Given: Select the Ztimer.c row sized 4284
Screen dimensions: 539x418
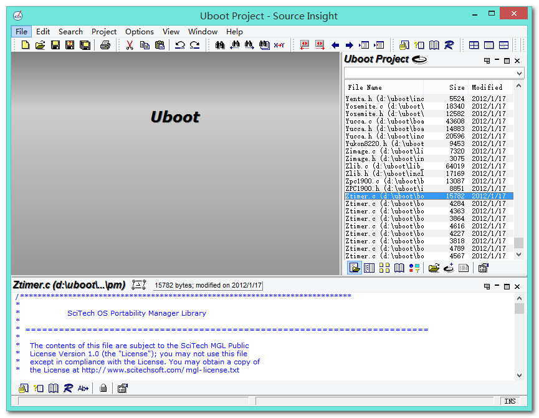Looking at the screenshot, I should coord(429,203).
